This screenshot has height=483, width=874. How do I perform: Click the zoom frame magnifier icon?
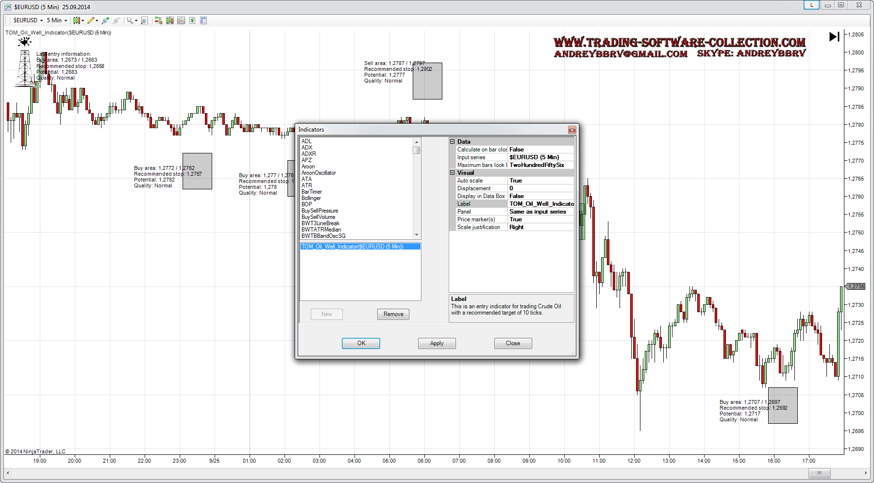point(144,20)
